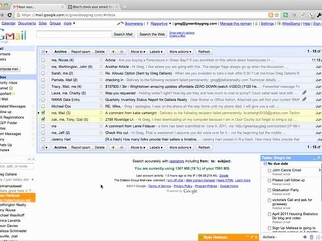Screen dimensions: 322x241
Task: Open the More actions dropdown in top toolbar
Action: (180, 52)
